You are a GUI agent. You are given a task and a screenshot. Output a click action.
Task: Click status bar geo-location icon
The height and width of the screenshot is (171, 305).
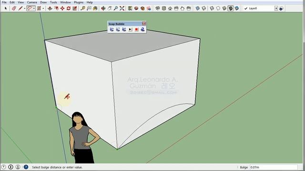[3, 167]
